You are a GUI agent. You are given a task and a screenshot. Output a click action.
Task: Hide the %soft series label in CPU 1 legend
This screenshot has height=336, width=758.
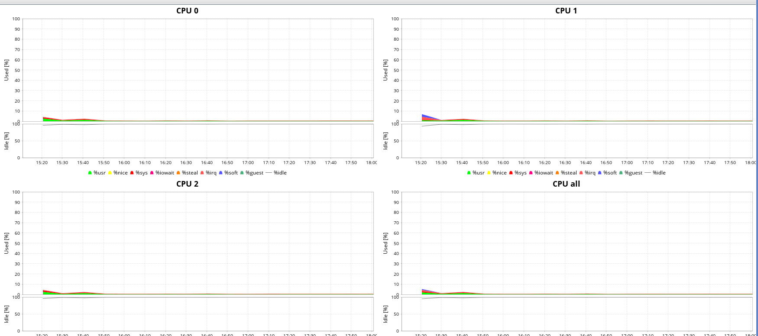pos(610,173)
